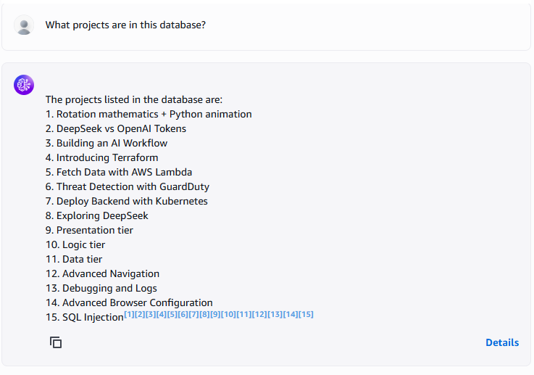Open citation reference [3]

coord(151,314)
